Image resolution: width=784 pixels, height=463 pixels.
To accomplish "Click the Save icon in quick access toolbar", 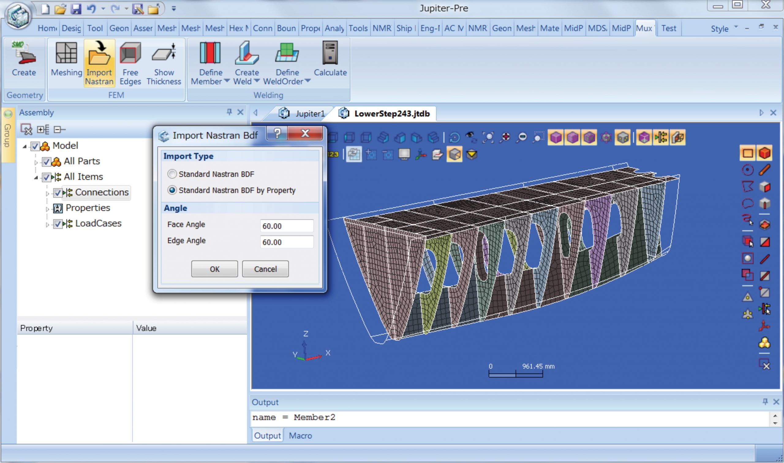I will pyautogui.click(x=76, y=9).
